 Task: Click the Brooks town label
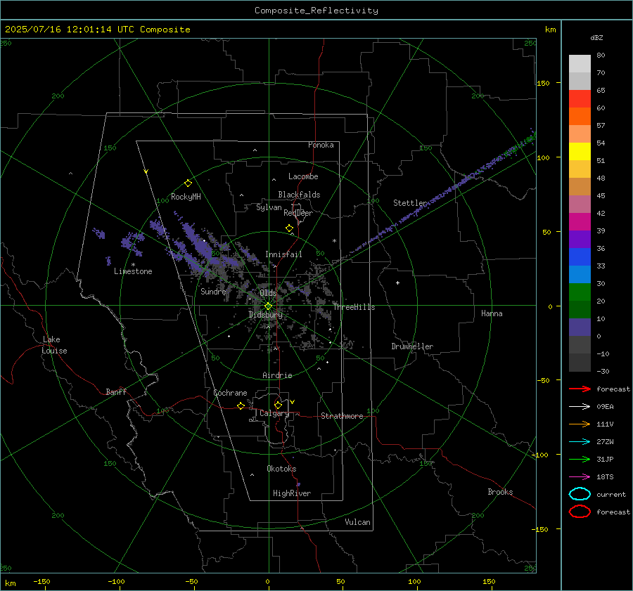tap(500, 492)
